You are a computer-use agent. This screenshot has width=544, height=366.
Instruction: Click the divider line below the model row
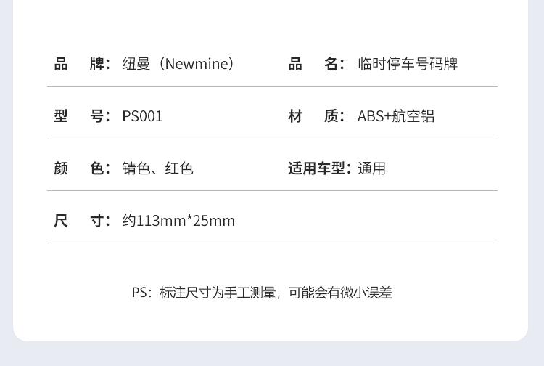[272, 139]
